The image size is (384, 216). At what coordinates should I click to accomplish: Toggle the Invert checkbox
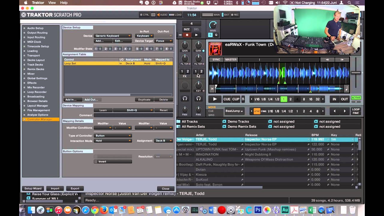click(x=96, y=161)
